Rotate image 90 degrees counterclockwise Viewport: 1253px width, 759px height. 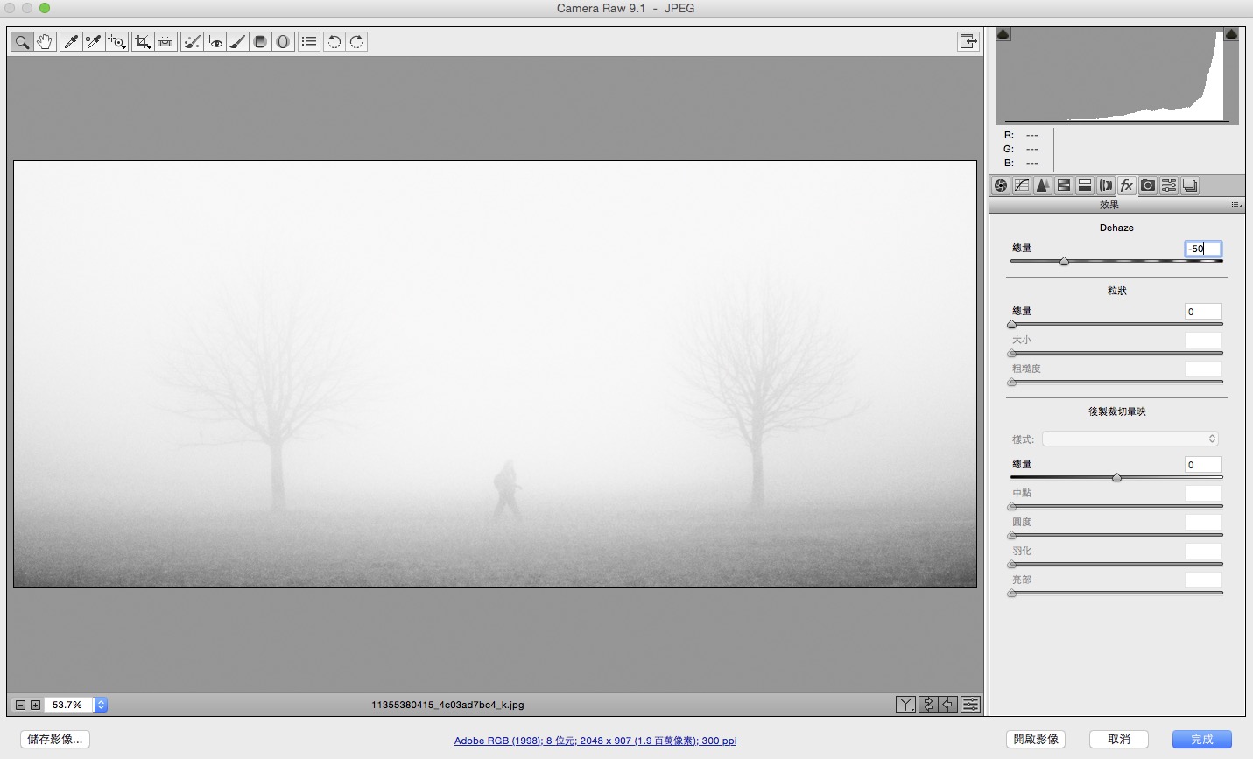[x=334, y=42]
